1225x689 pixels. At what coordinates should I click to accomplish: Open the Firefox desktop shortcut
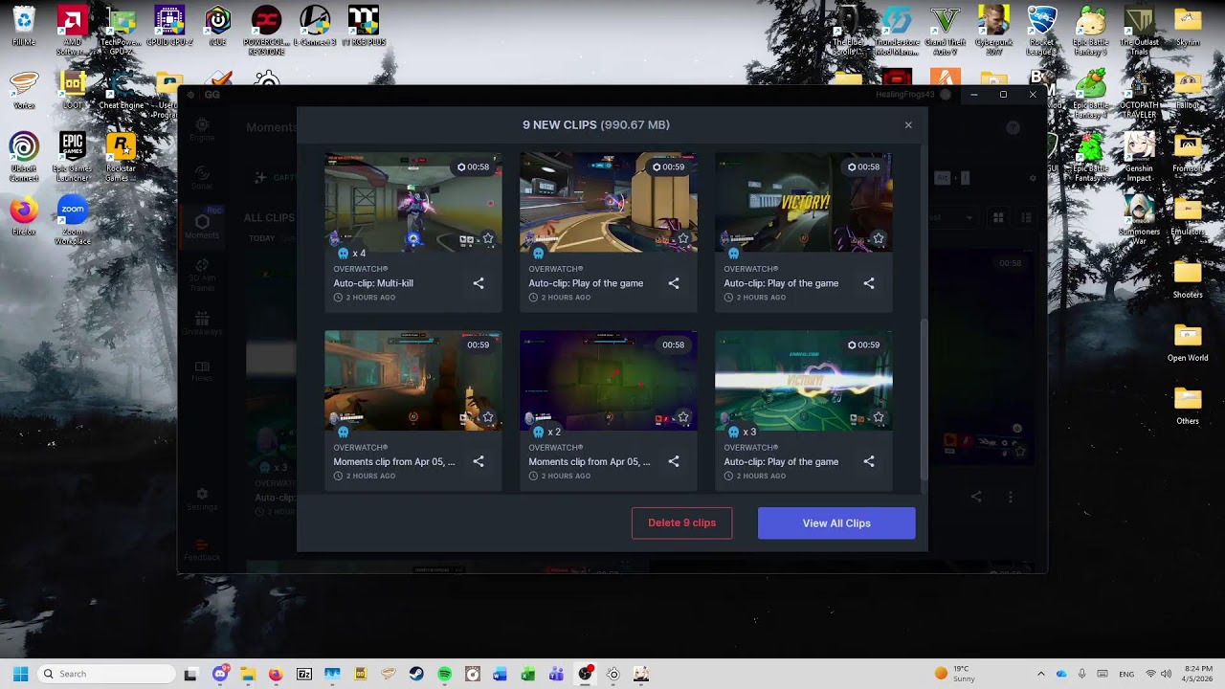tap(24, 216)
